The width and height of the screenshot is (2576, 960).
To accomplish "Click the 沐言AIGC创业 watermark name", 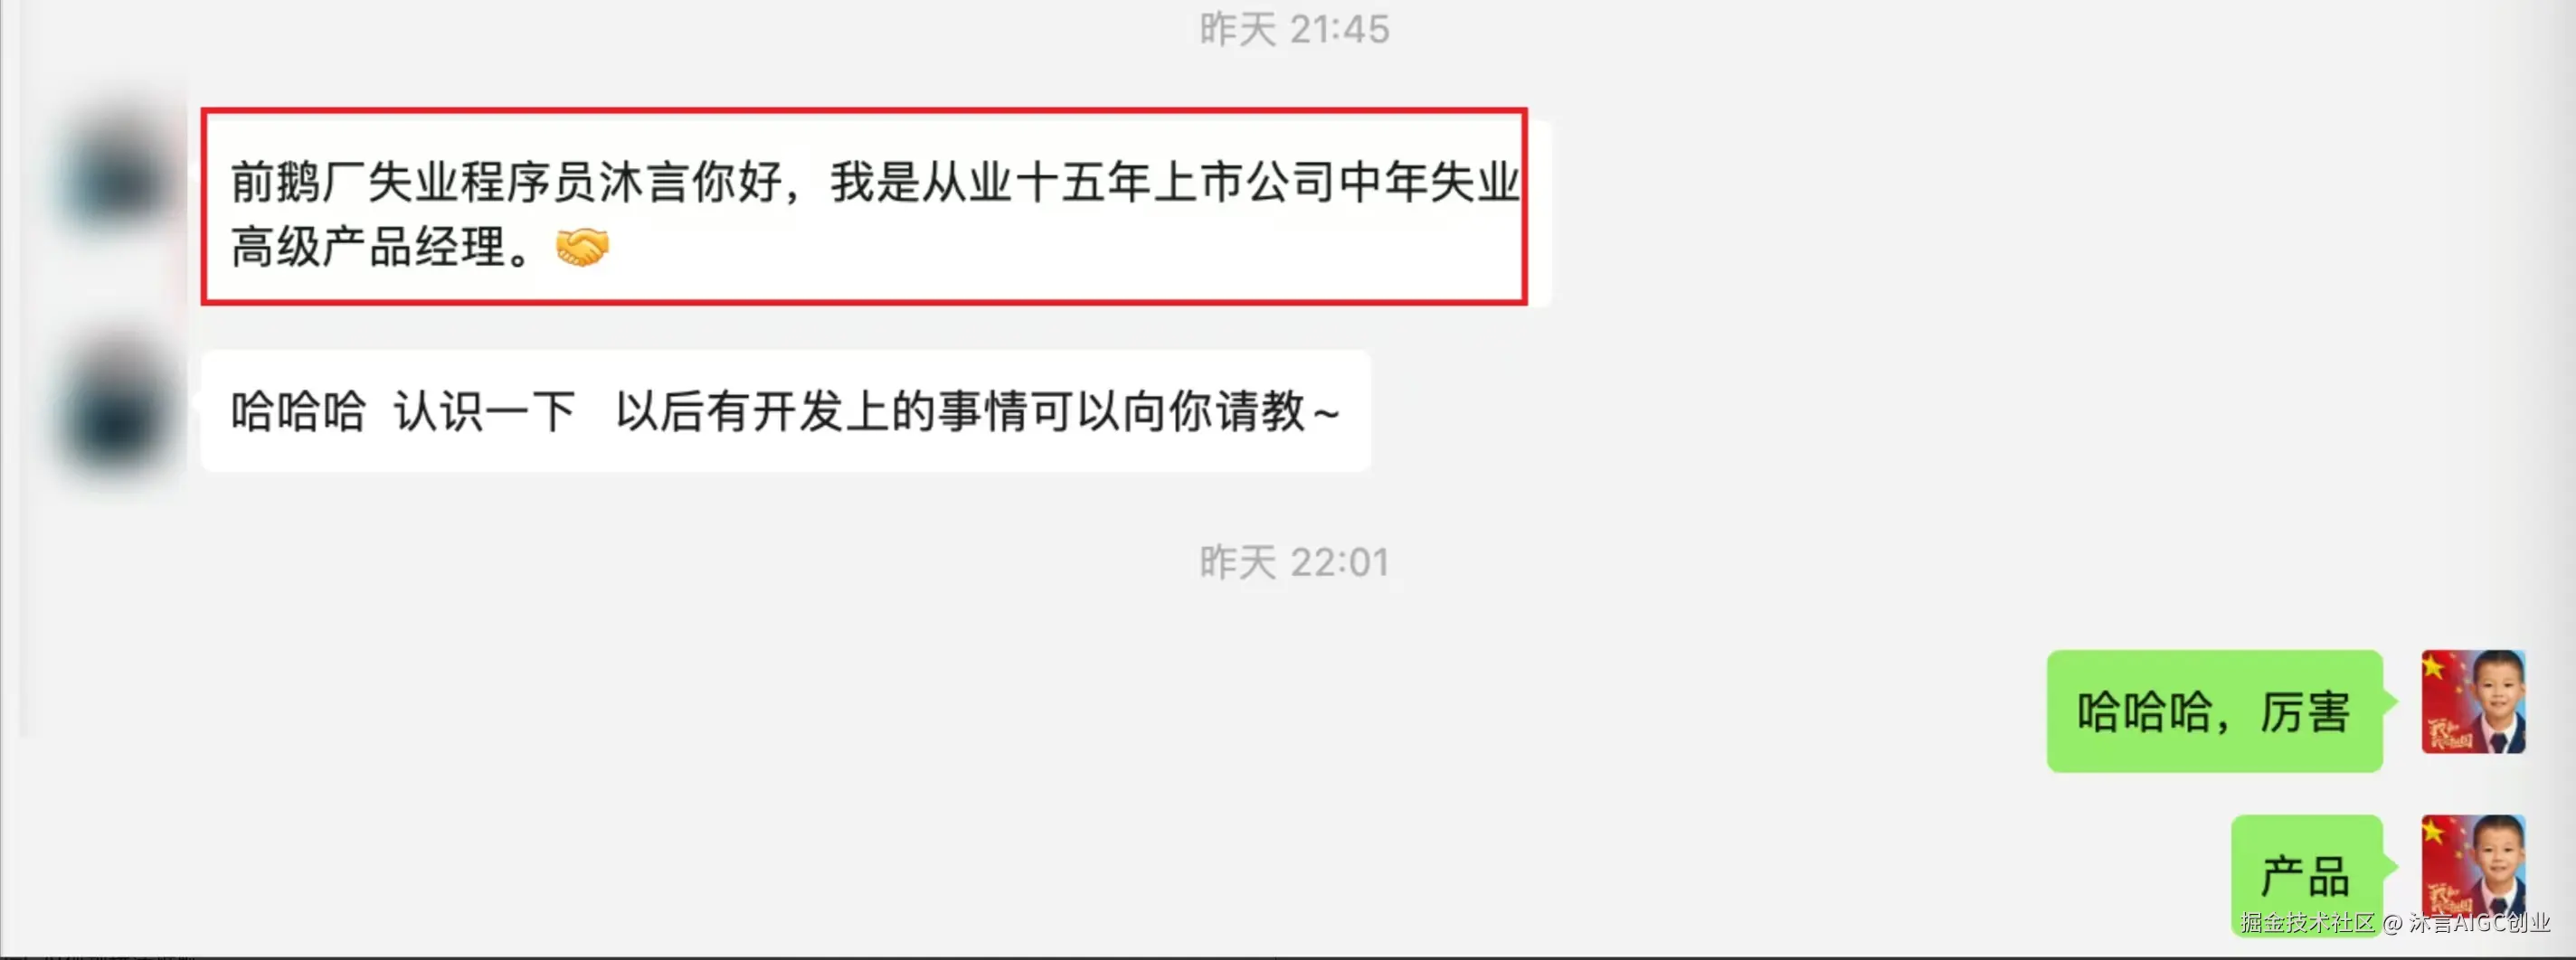I will pos(2479,922).
